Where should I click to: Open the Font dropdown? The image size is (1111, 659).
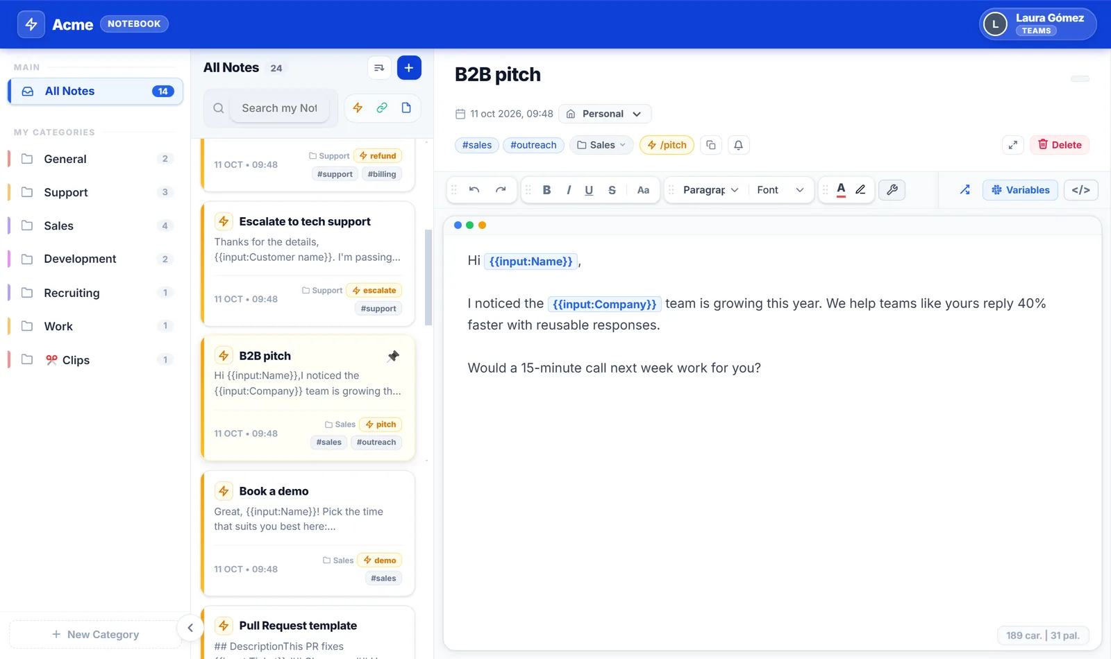(x=780, y=190)
